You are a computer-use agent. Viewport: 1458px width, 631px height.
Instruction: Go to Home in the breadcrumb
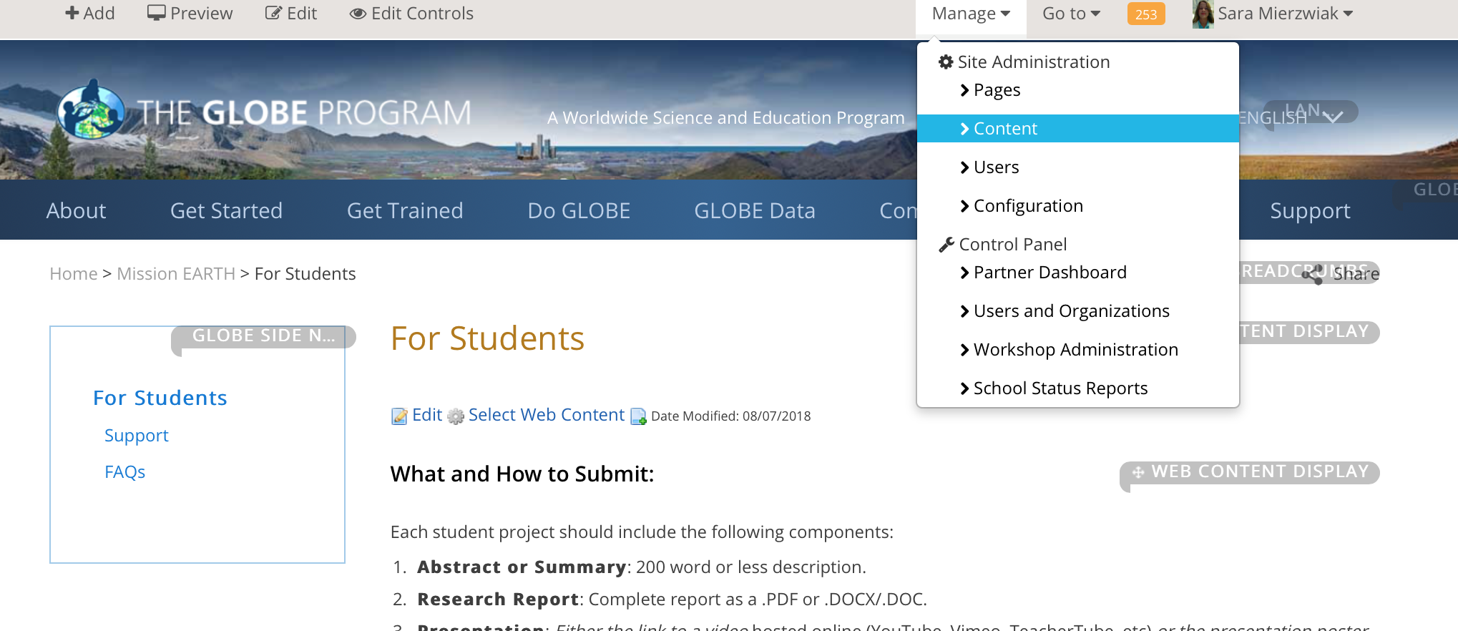click(74, 274)
